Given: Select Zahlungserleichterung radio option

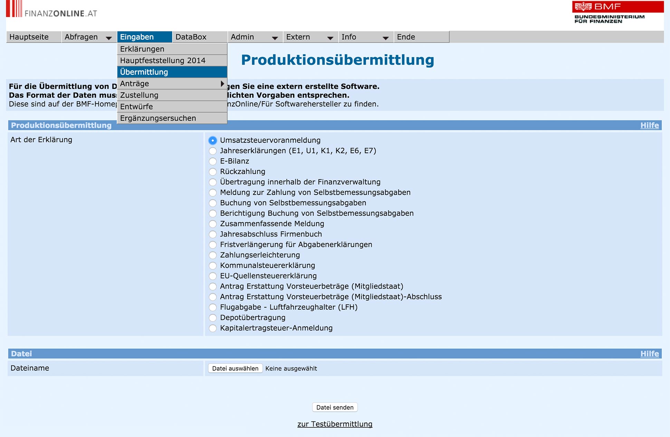Looking at the screenshot, I should click(x=213, y=255).
